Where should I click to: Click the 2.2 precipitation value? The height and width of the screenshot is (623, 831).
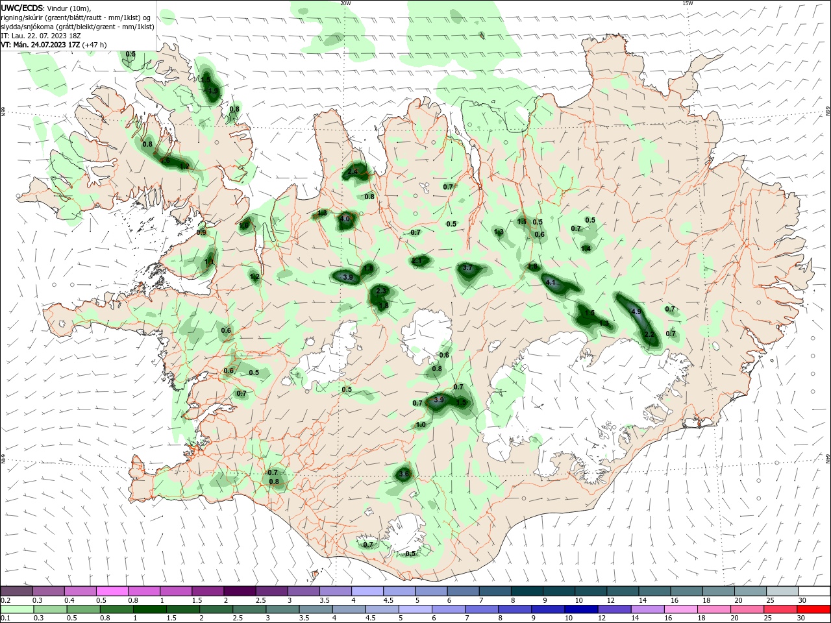pyautogui.click(x=649, y=334)
